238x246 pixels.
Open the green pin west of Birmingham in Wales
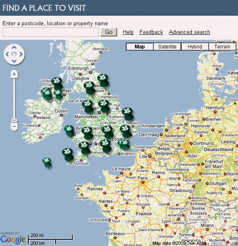69,130
